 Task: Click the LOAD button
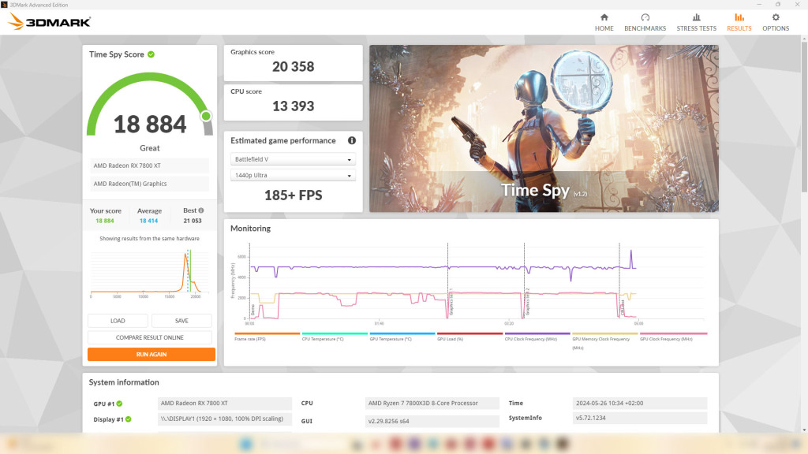tap(118, 321)
